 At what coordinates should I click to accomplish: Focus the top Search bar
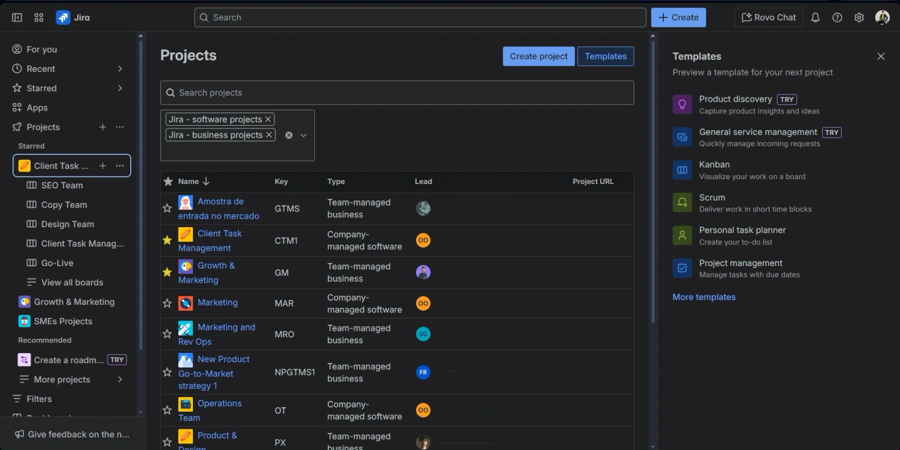click(420, 17)
